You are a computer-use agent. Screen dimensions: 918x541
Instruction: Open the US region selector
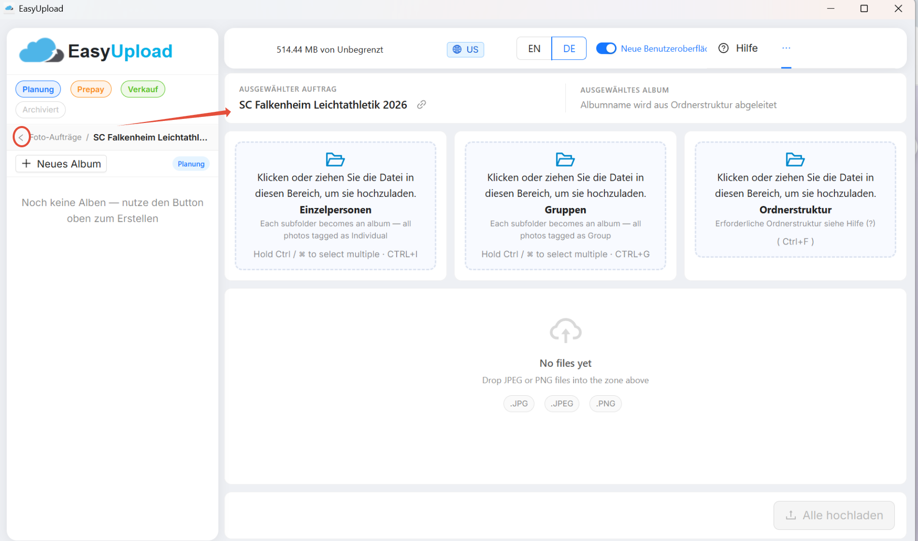(466, 49)
